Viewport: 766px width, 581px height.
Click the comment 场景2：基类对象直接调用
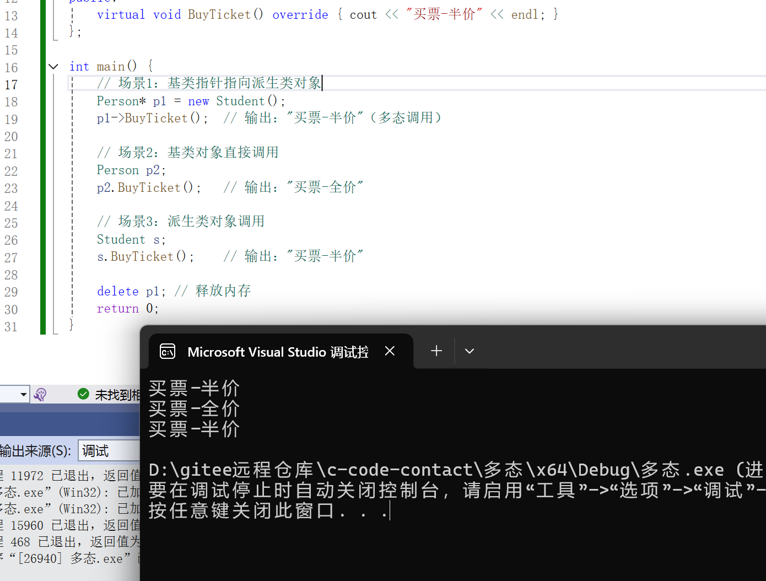coord(187,152)
